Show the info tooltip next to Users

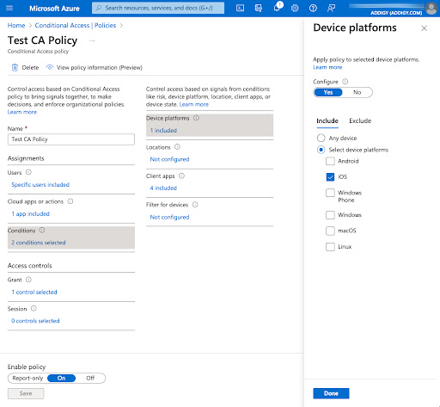[x=28, y=172]
